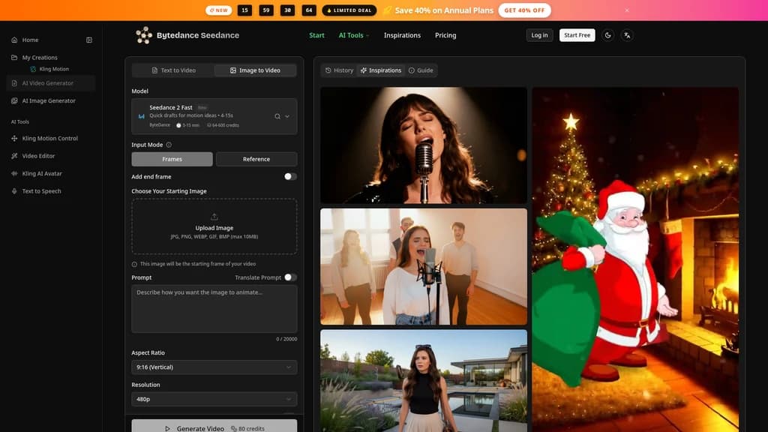Open Inspirations in the top navigation
The image size is (768, 432).
pyautogui.click(x=402, y=35)
